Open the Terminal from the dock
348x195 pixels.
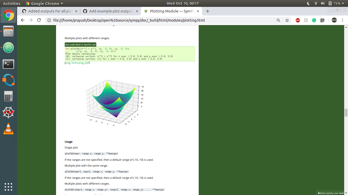click(x=8, y=64)
